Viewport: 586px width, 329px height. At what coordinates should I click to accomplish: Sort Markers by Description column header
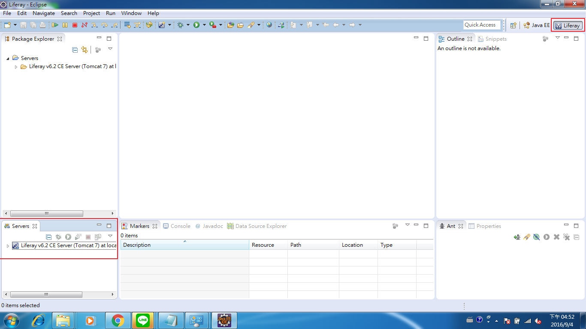(x=184, y=245)
